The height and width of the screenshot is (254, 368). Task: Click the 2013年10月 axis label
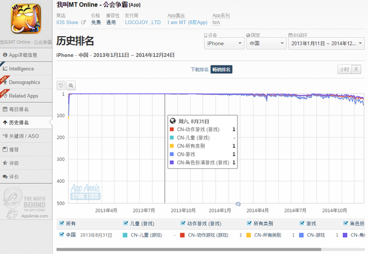183,210
